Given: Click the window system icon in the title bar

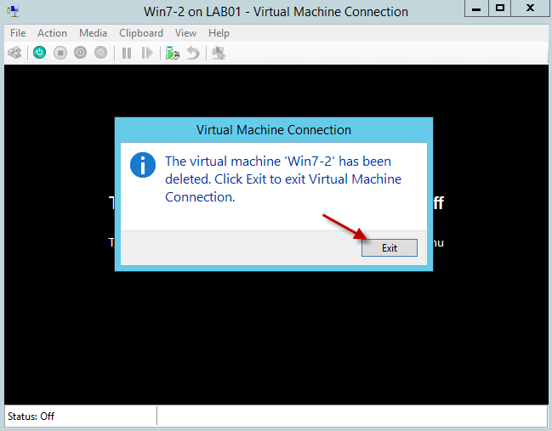Looking at the screenshot, I should 13,11.
